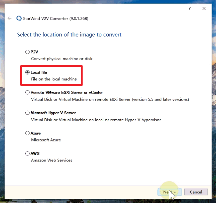Click 'Select the location of the image to convert' heading

tap(69, 35)
